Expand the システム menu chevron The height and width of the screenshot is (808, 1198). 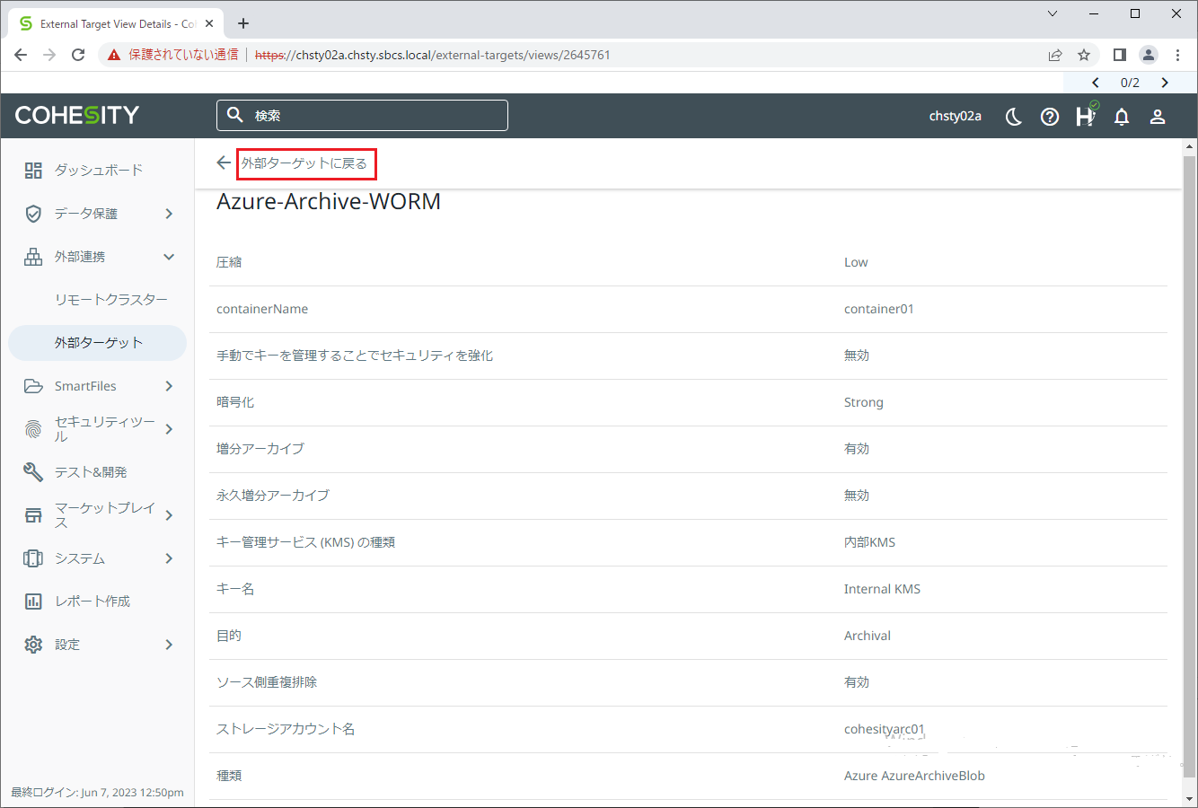(169, 558)
